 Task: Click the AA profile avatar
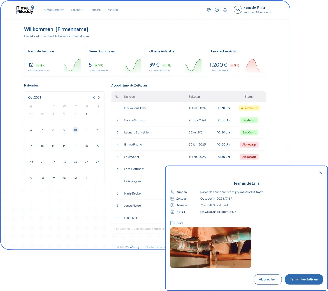(x=237, y=10)
